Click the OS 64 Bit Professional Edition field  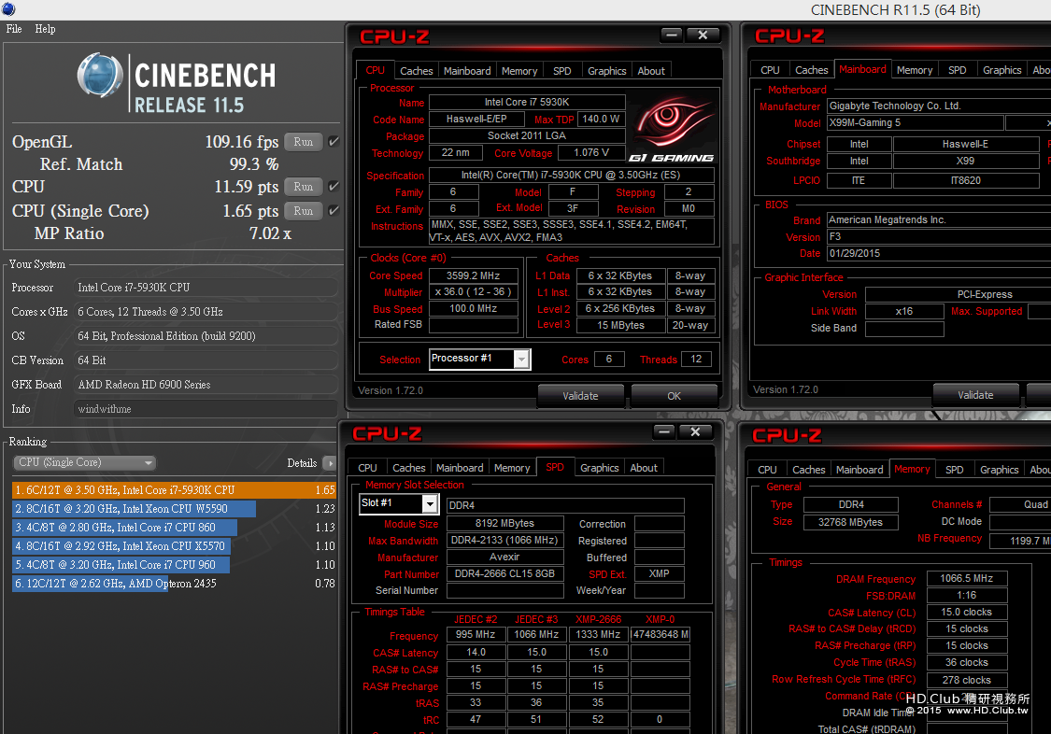(206, 336)
